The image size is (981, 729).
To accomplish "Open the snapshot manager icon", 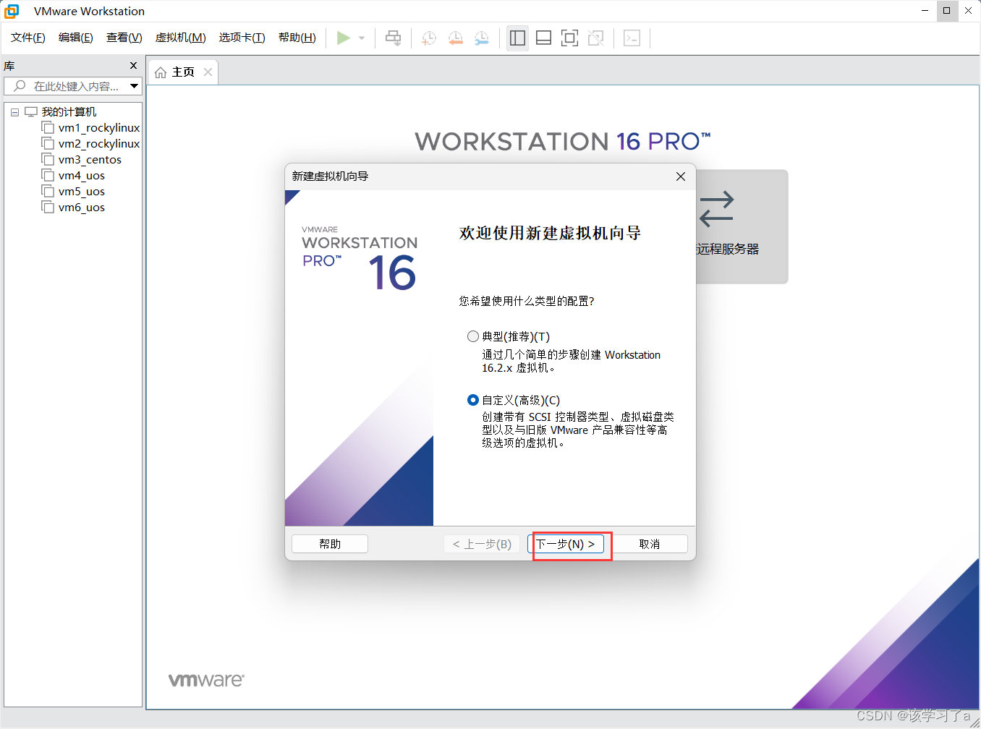I will [x=481, y=38].
